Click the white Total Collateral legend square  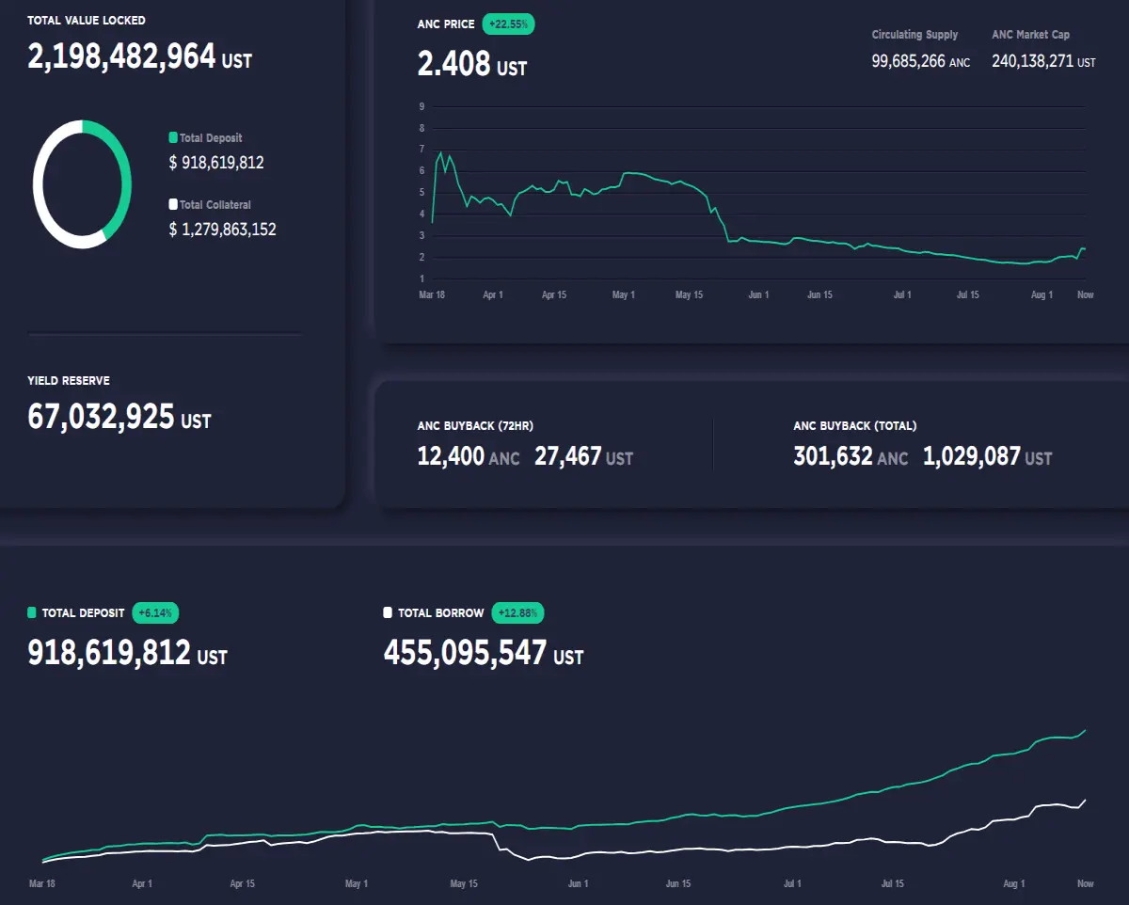click(x=173, y=204)
